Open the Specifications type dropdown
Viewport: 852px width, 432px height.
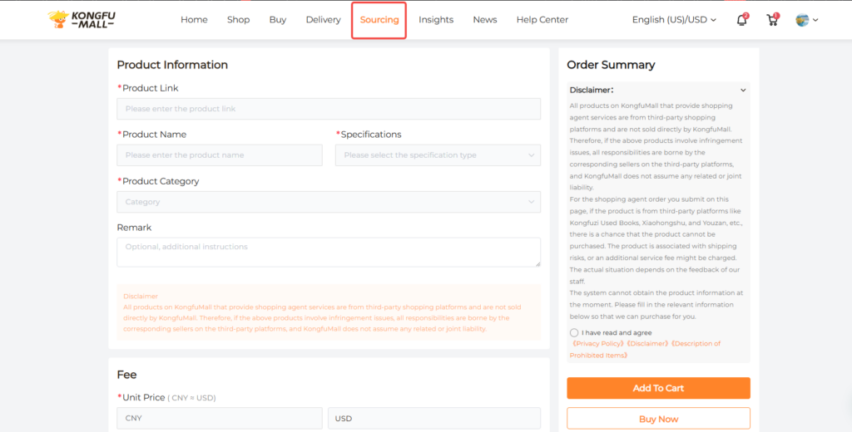pyautogui.click(x=438, y=155)
